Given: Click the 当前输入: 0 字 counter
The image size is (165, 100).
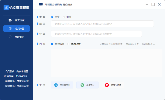Looking at the screenshot, I should coord(132,44).
